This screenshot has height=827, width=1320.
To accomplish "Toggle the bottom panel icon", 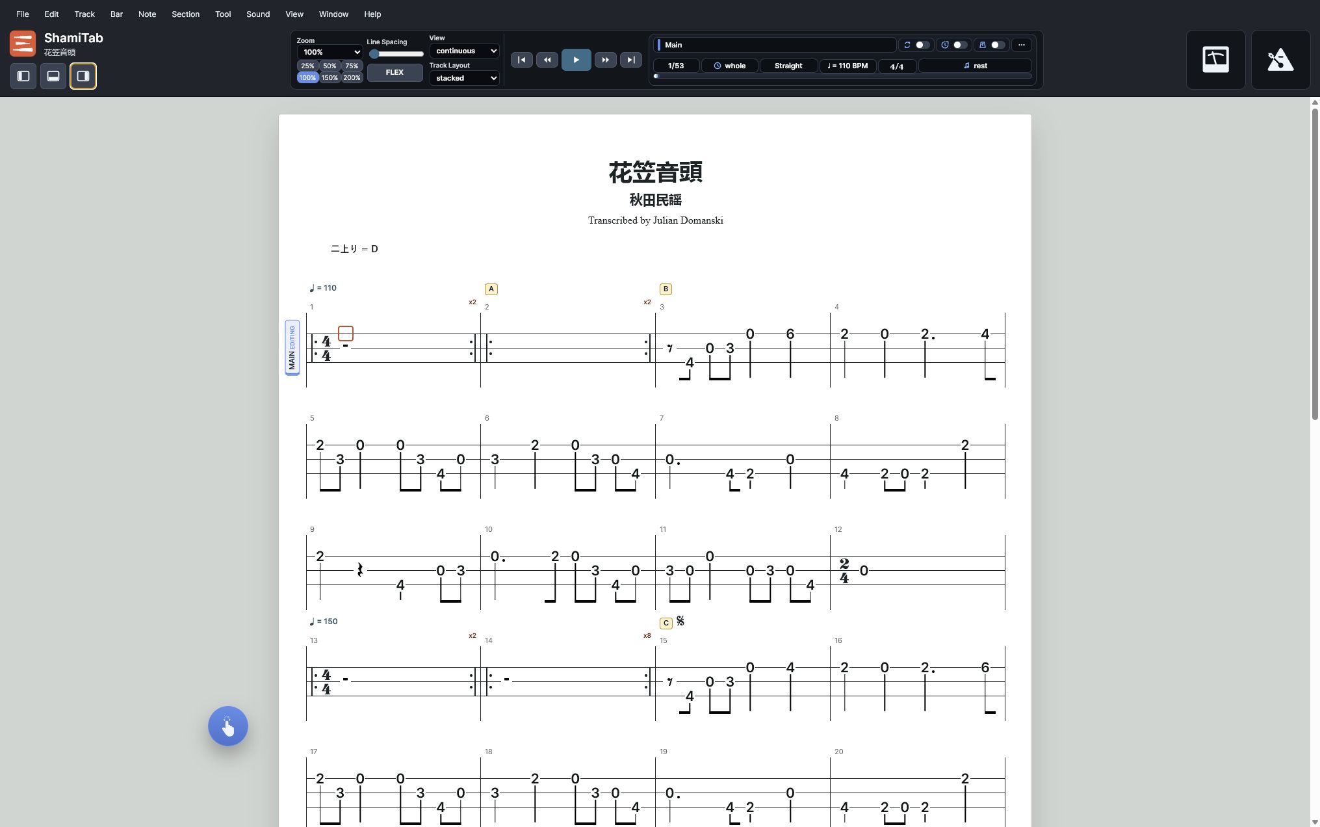I will pyautogui.click(x=53, y=76).
